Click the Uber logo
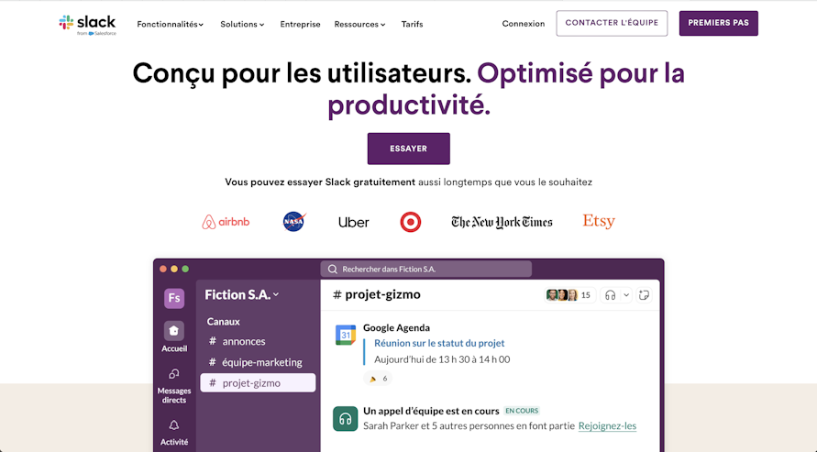The height and width of the screenshot is (452, 817). pos(353,223)
